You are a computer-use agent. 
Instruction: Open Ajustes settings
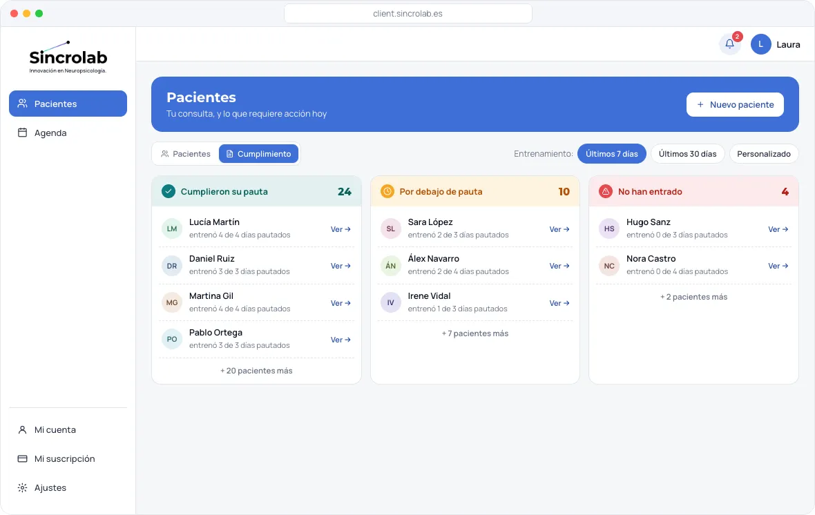68,488
